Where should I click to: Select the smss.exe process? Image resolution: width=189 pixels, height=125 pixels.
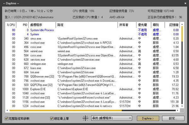93,39
